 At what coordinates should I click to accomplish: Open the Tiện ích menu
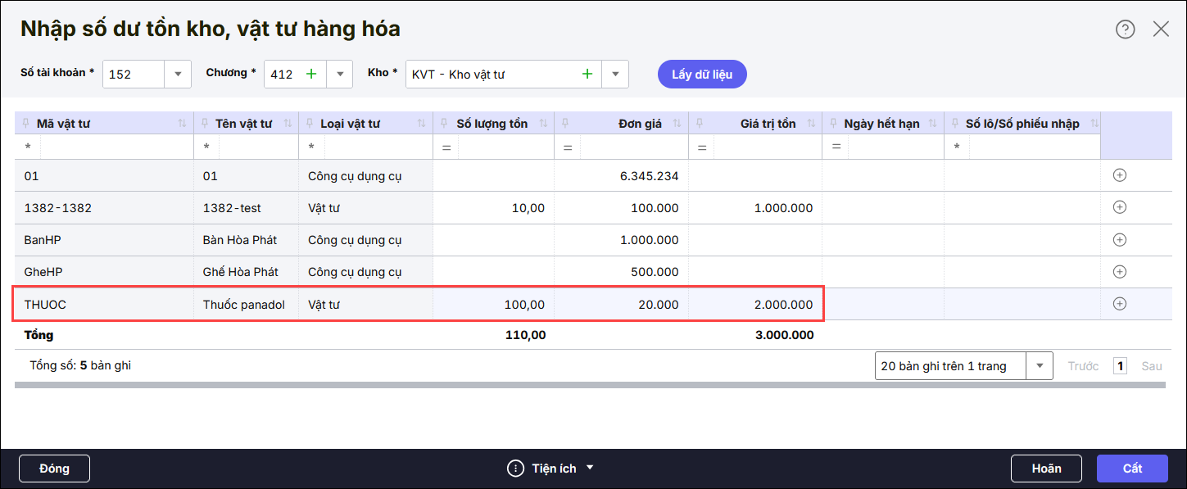(x=550, y=469)
